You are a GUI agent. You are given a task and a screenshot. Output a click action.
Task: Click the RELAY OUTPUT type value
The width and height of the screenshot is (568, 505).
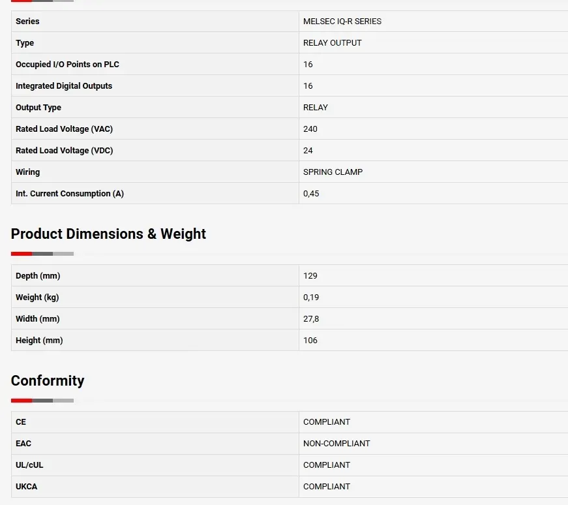pos(333,43)
